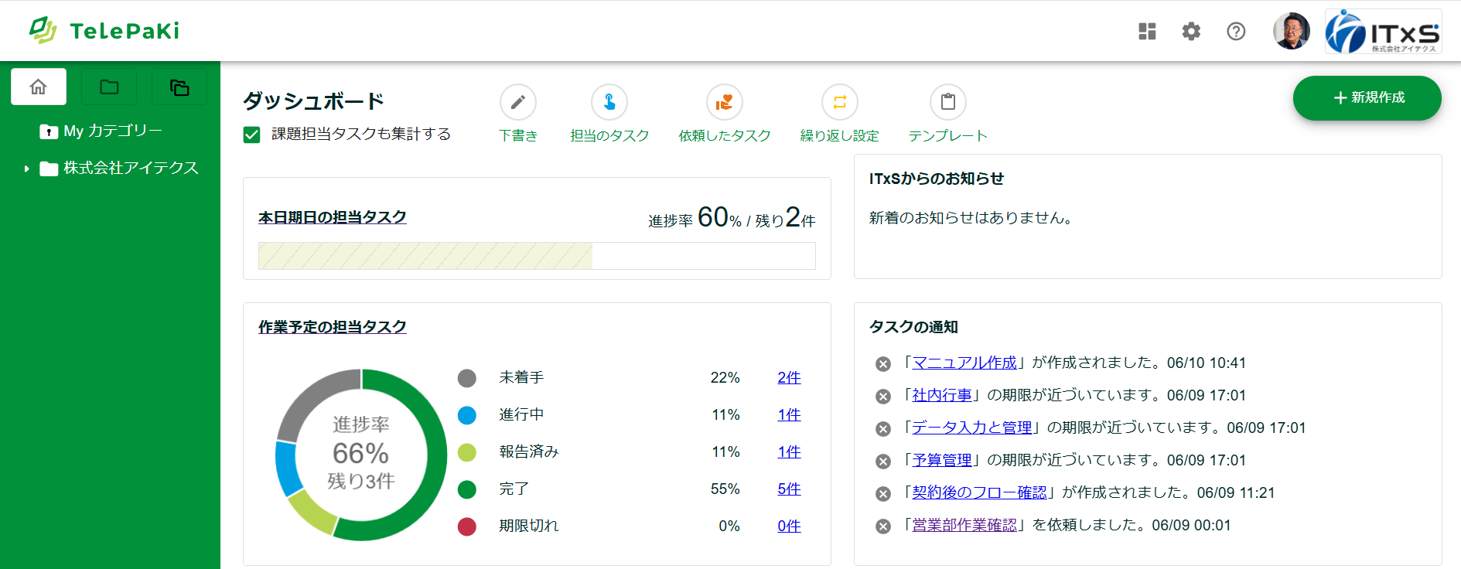The height and width of the screenshot is (569, 1461).
Task: Open the テンプレート clipboard icon
Action: [947, 102]
